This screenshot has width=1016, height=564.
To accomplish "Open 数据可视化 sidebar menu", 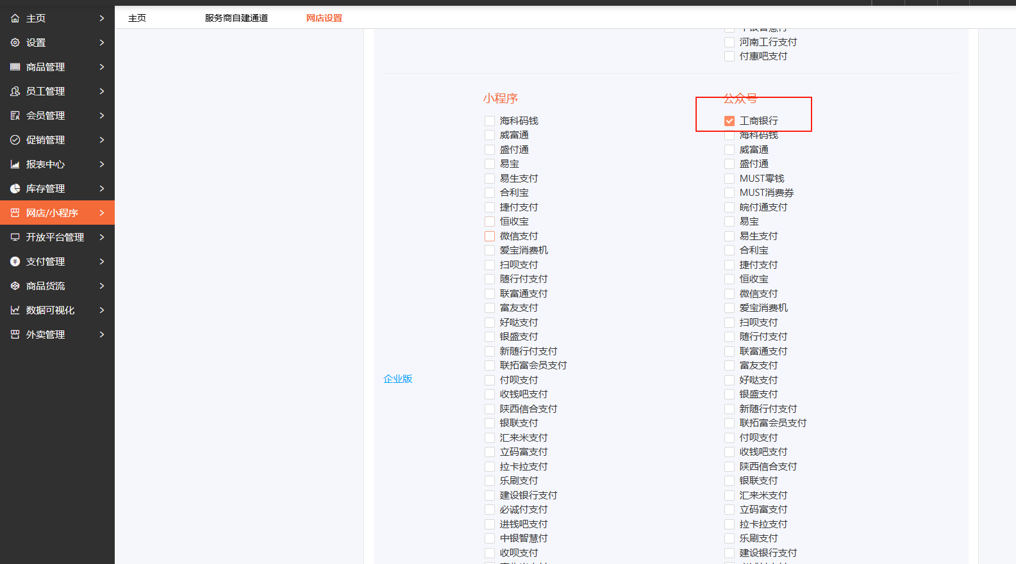I will tap(57, 310).
